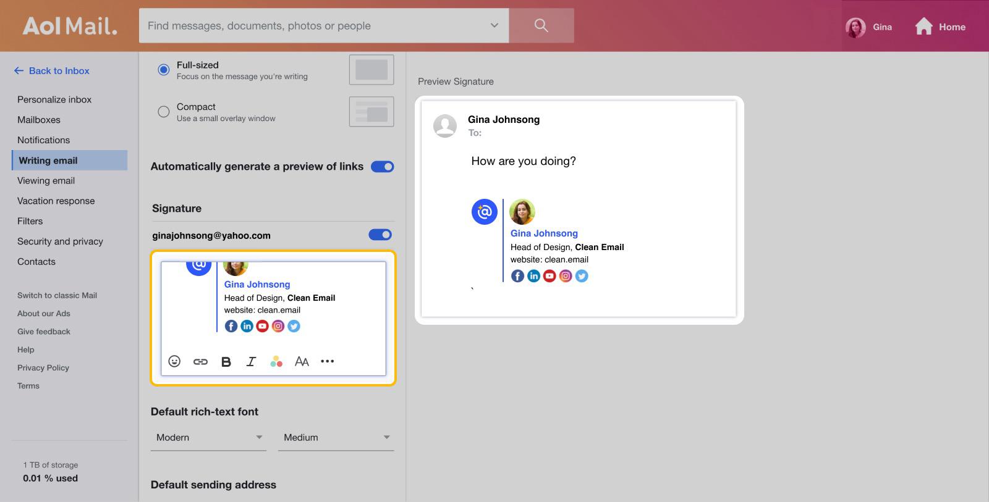
Task: Click Facebook icon in signature editor
Action: click(x=231, y=326)
